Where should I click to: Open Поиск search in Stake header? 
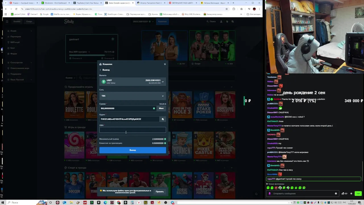pyautogui.click(x=211, y=21)
